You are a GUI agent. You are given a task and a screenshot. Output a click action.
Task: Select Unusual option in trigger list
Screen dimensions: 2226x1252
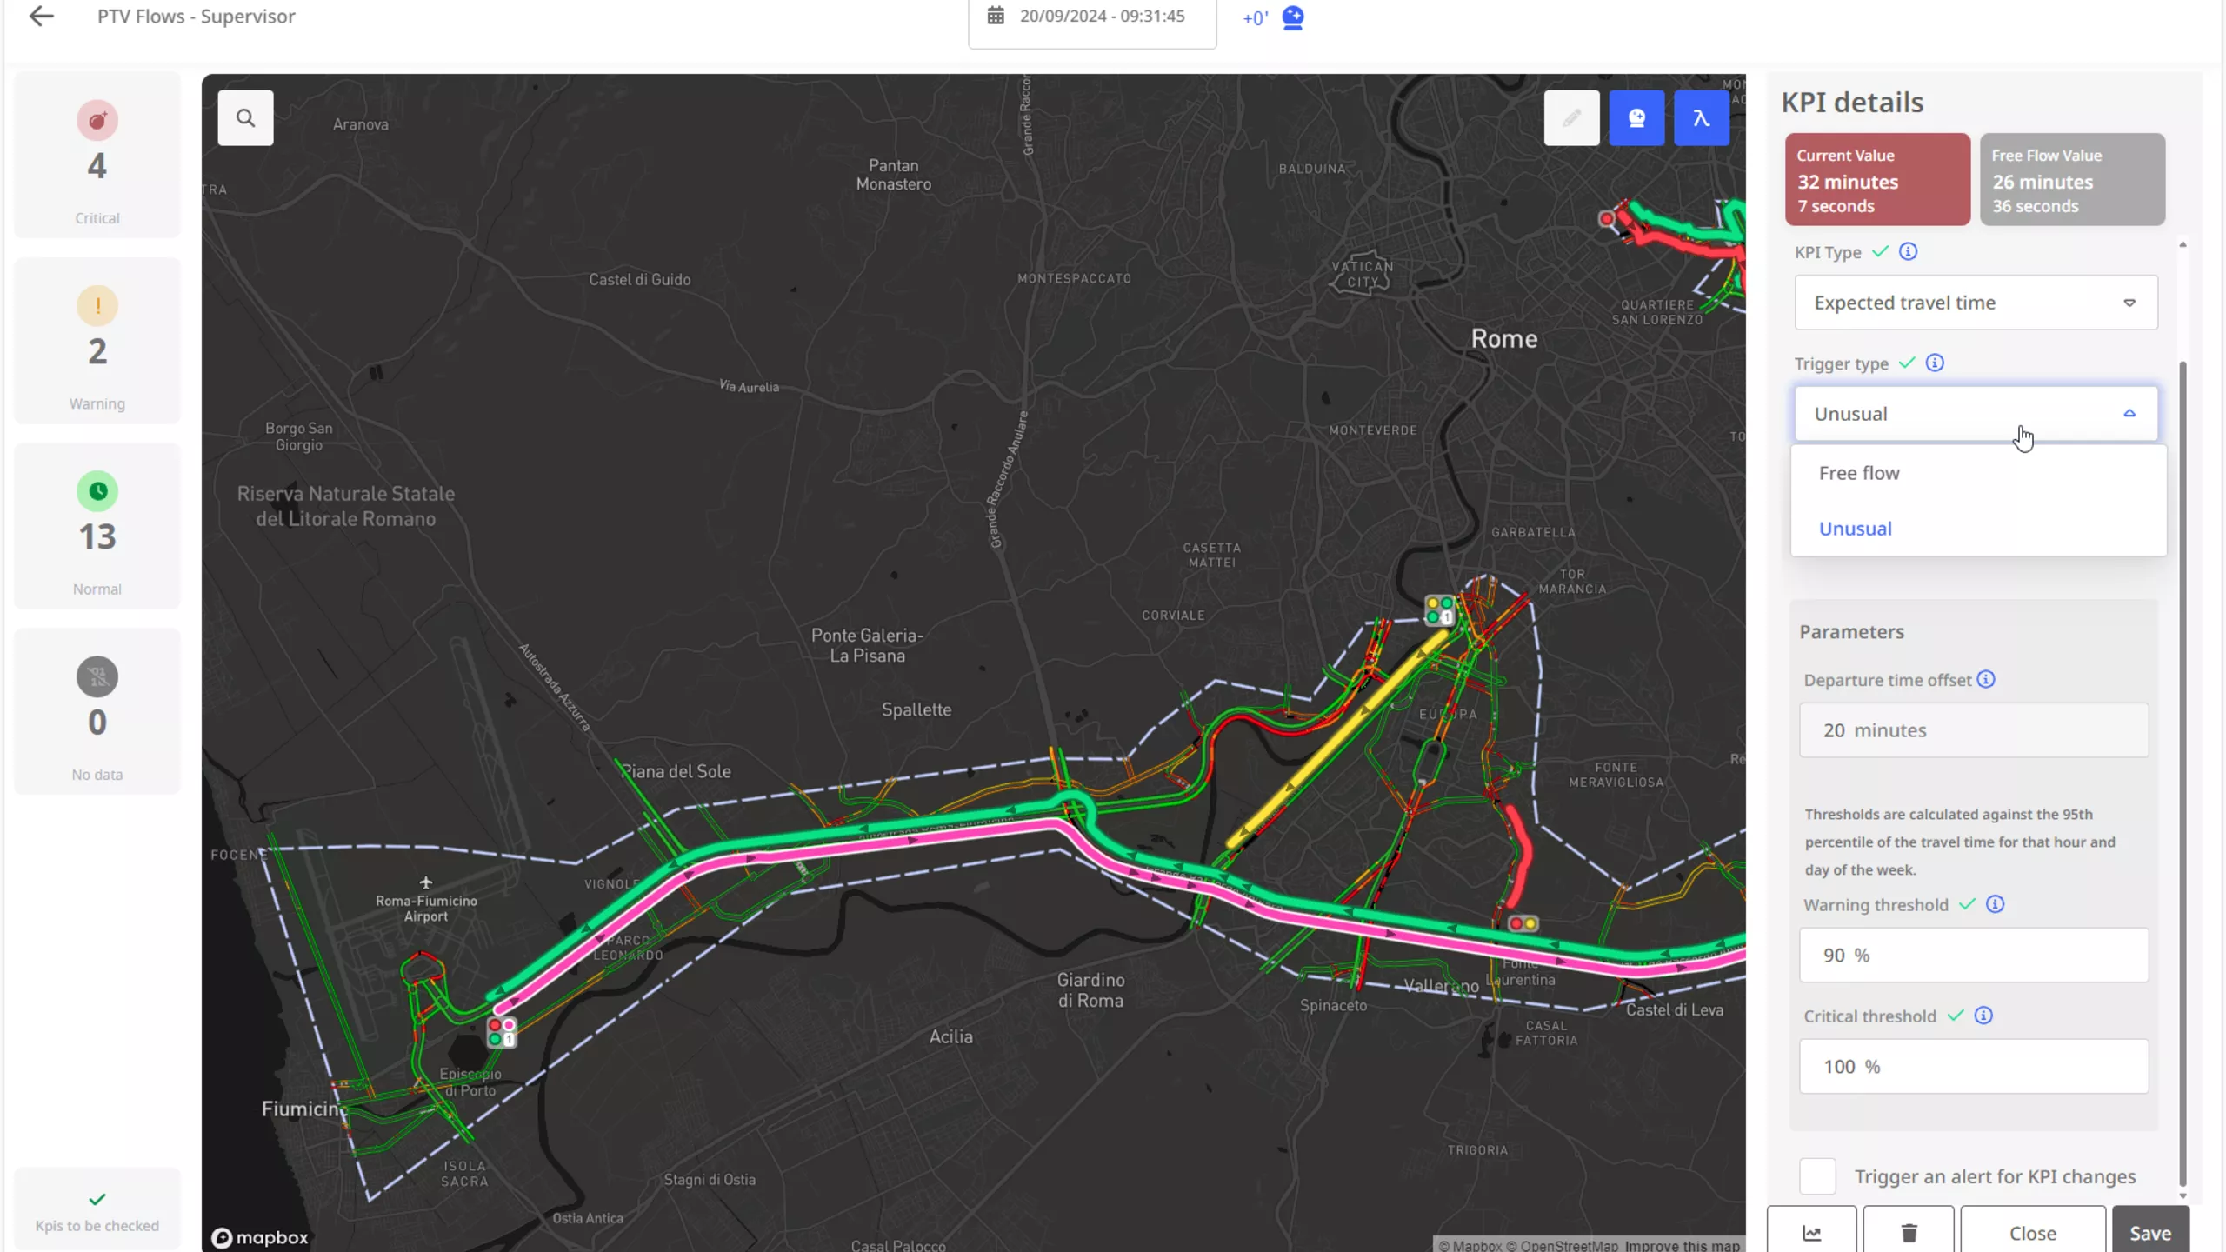tap(1856, 529)
